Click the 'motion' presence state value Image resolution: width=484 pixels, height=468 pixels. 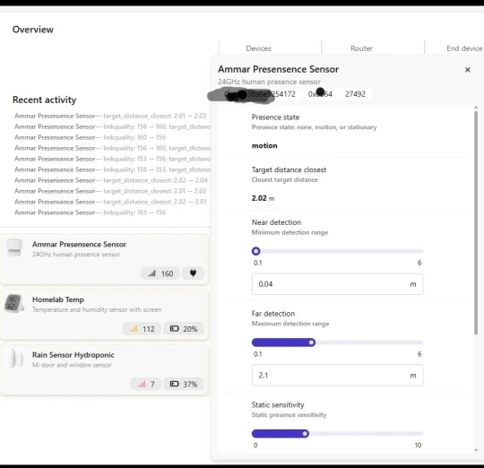point(264,146)
